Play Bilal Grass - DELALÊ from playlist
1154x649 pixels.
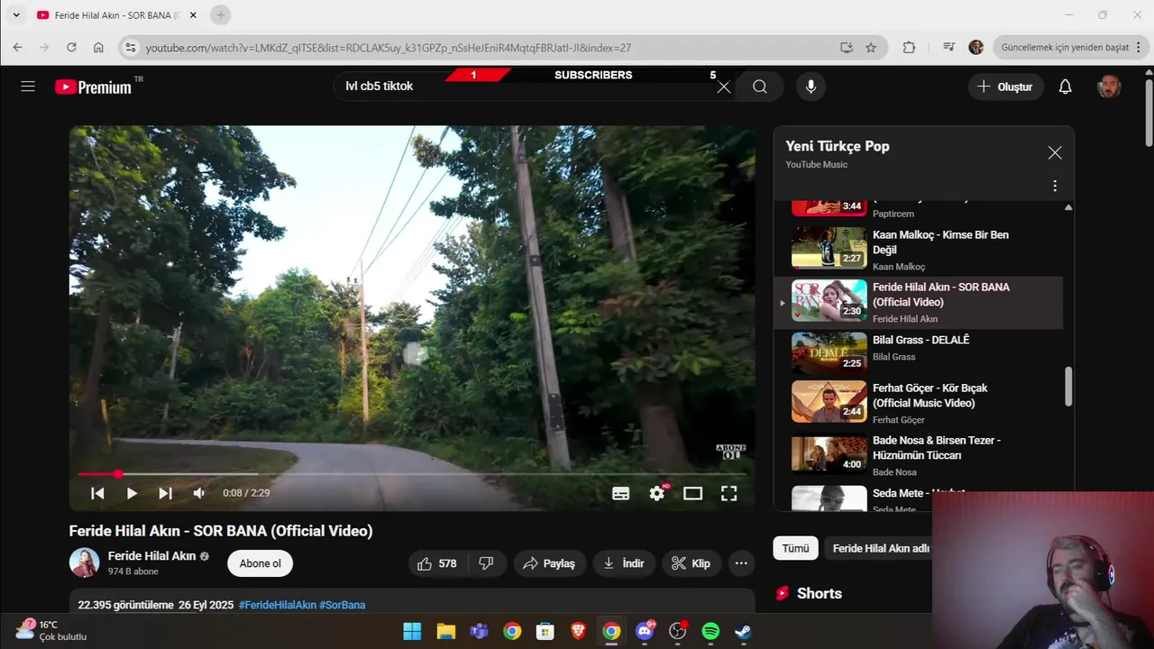(918, 354)
